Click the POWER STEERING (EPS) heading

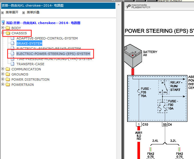pos(159,31)
